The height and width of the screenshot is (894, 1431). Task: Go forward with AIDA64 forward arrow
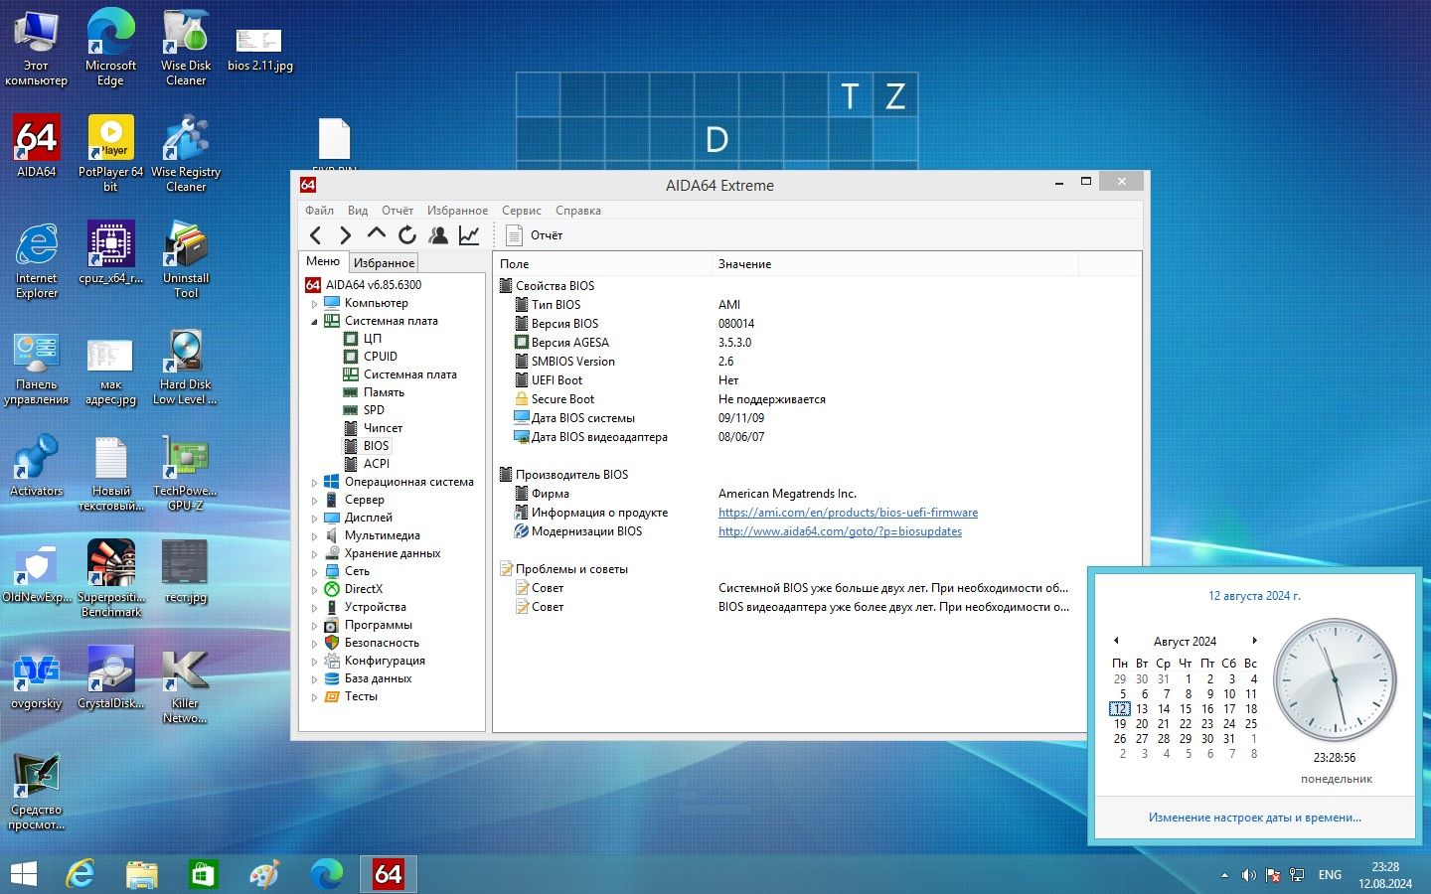(345, 235)
